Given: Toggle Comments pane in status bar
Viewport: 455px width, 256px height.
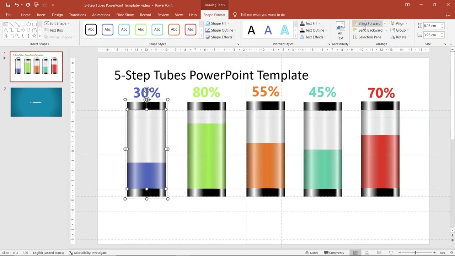Looking at the screenshot, I should (x=334, y=253).
